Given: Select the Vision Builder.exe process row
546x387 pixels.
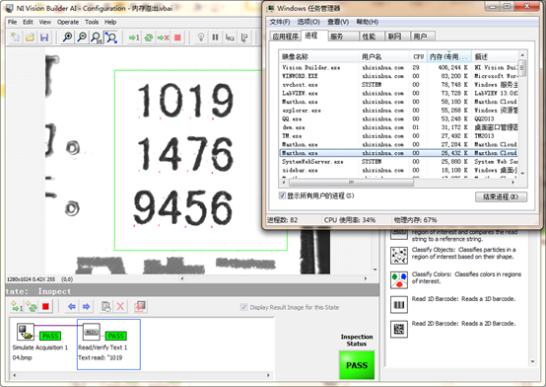Looking at the screenshot, I should [x=399, y=67].
